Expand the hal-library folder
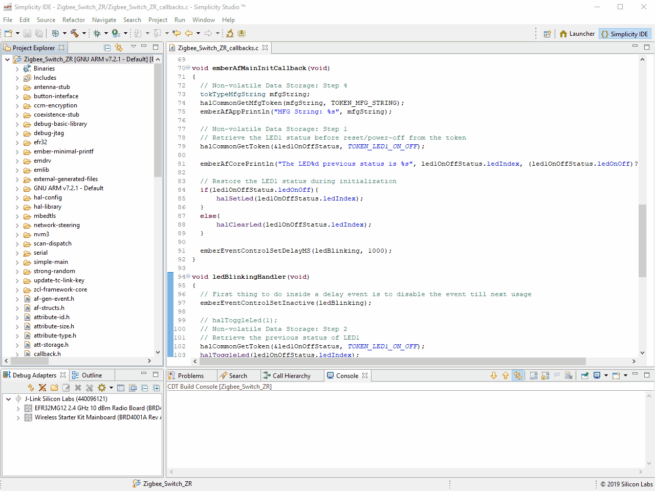Viewport: 655px width, 491px height. (x=17, y=207)
